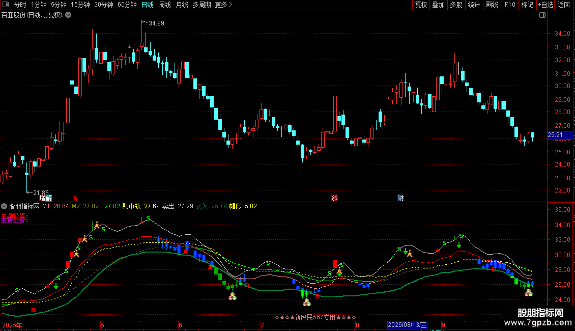Click the 30.00 main chart axis label

click(562, 86)
